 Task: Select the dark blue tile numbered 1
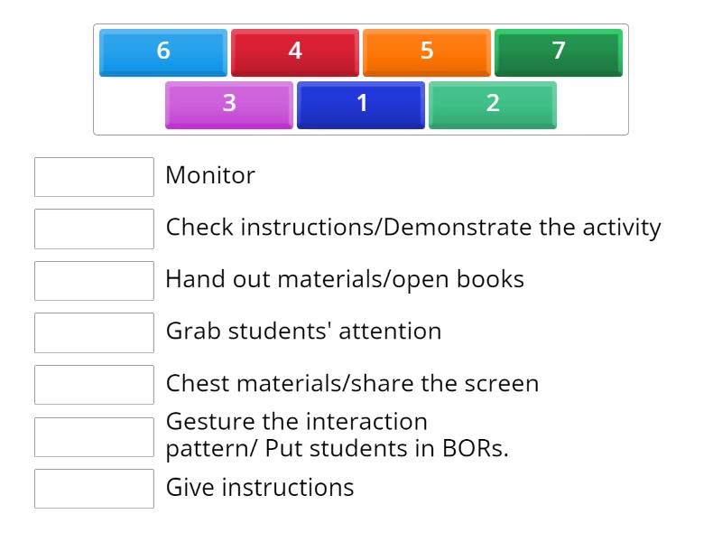click(360, 104)
